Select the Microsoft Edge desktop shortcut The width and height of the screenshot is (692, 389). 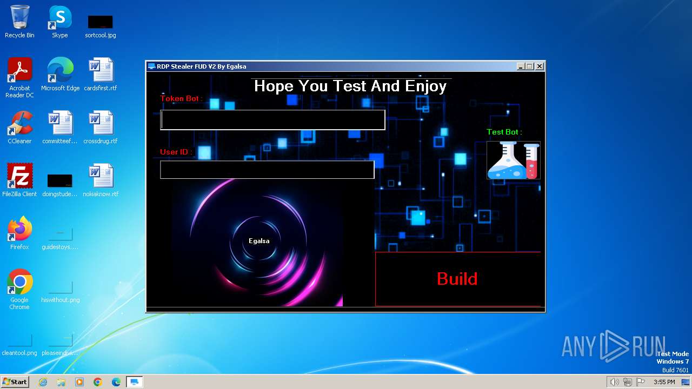60,75
